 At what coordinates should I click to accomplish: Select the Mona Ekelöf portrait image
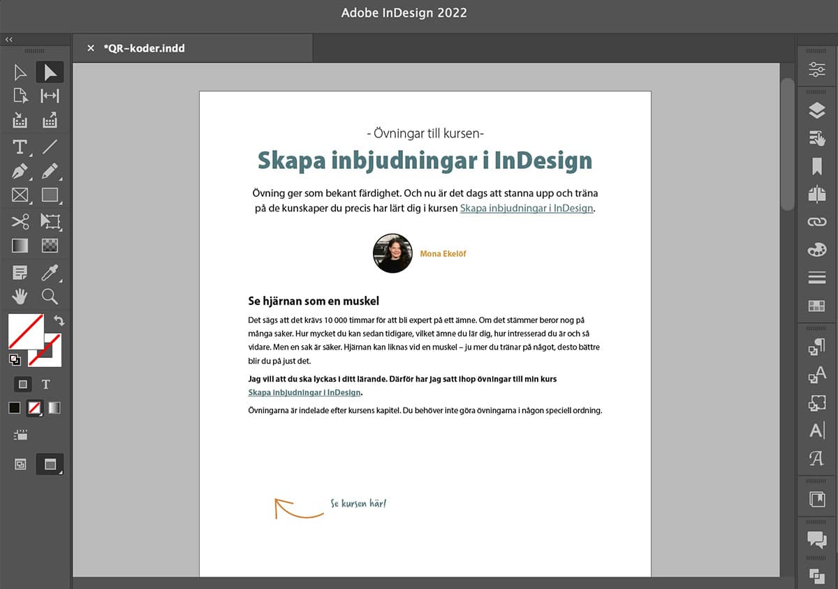(392, 253)
